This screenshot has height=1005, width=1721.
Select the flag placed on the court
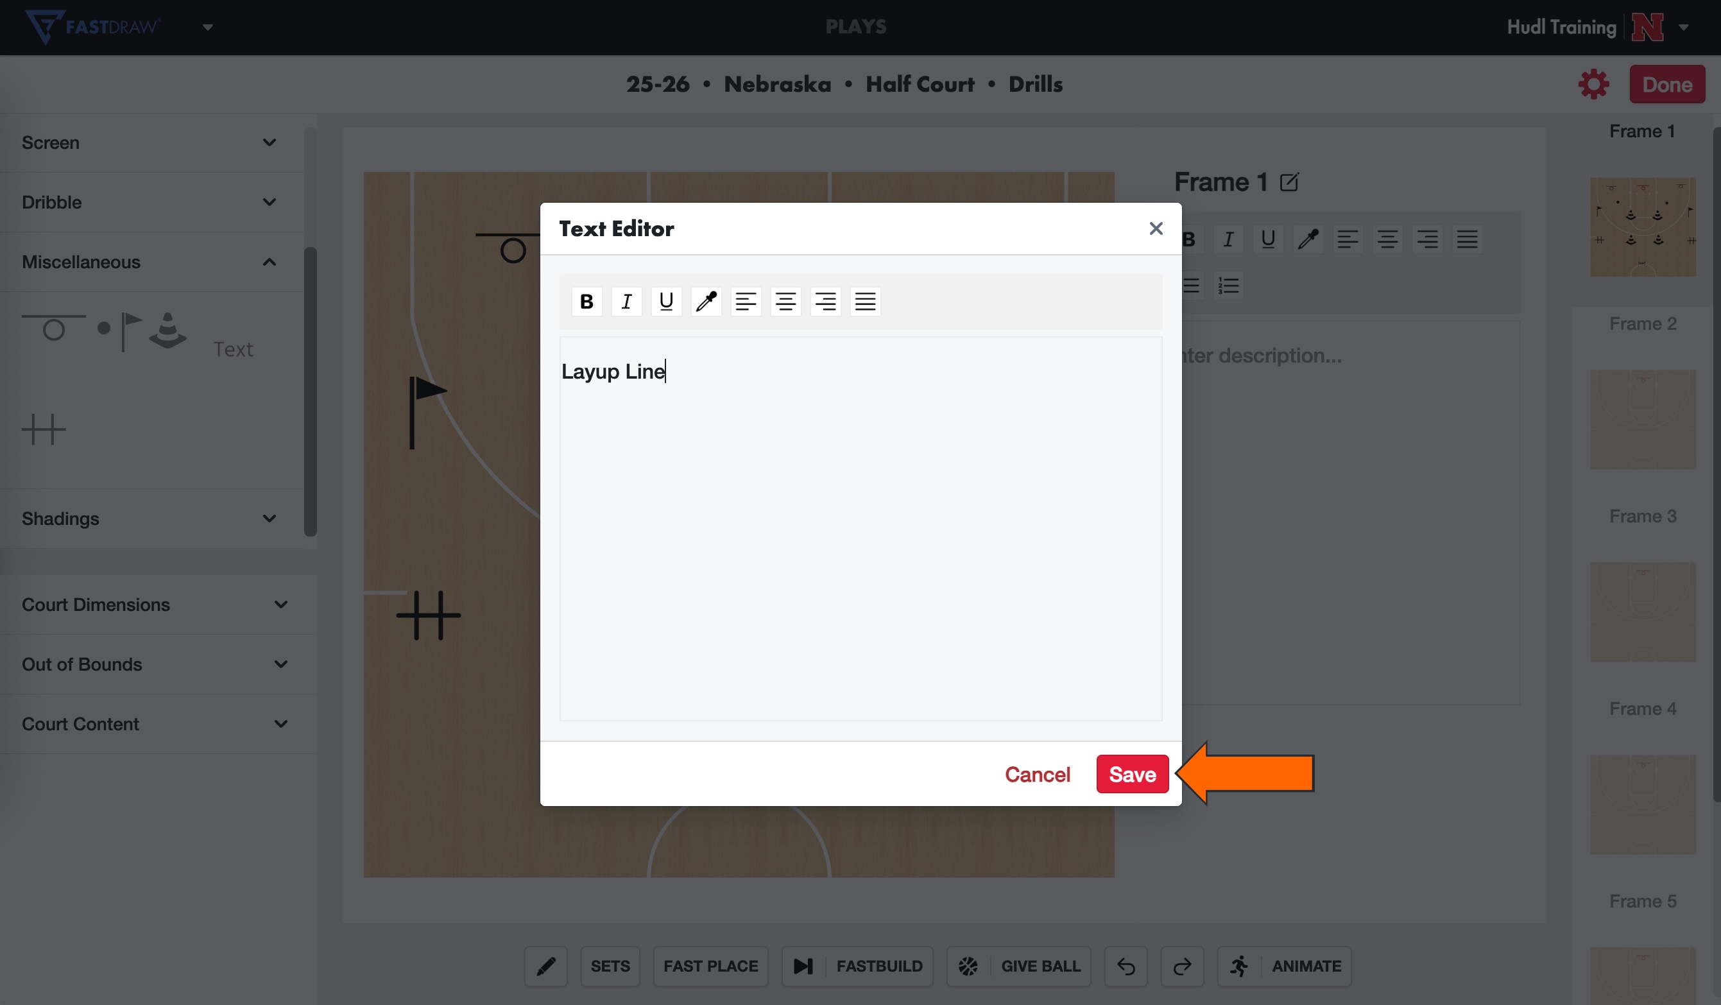coord(427,413)
